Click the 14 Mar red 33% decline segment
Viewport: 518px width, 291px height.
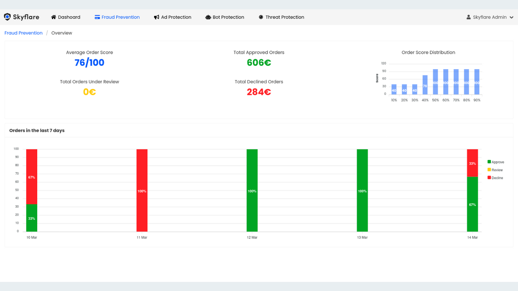tap(472, 163)
